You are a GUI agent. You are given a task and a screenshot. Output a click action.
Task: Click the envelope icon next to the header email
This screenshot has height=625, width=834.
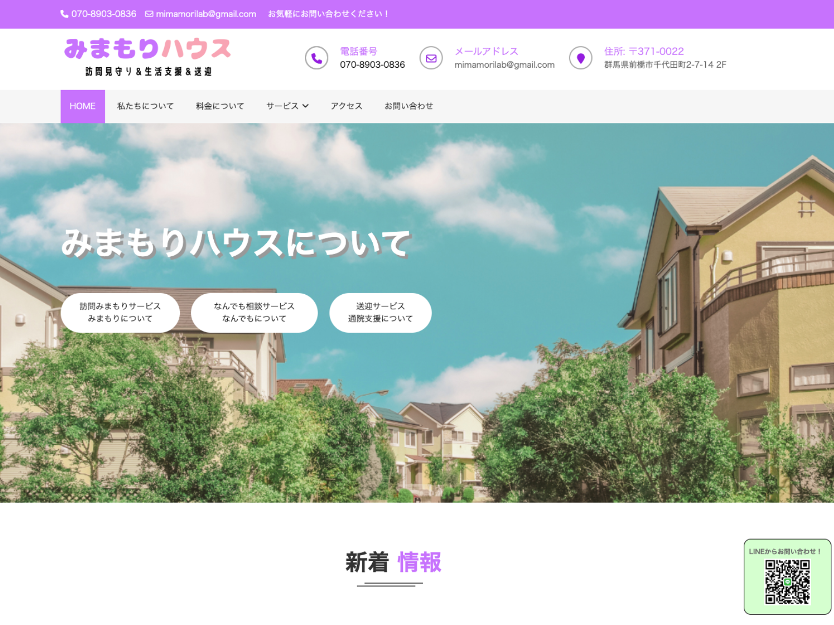point(149,14)
